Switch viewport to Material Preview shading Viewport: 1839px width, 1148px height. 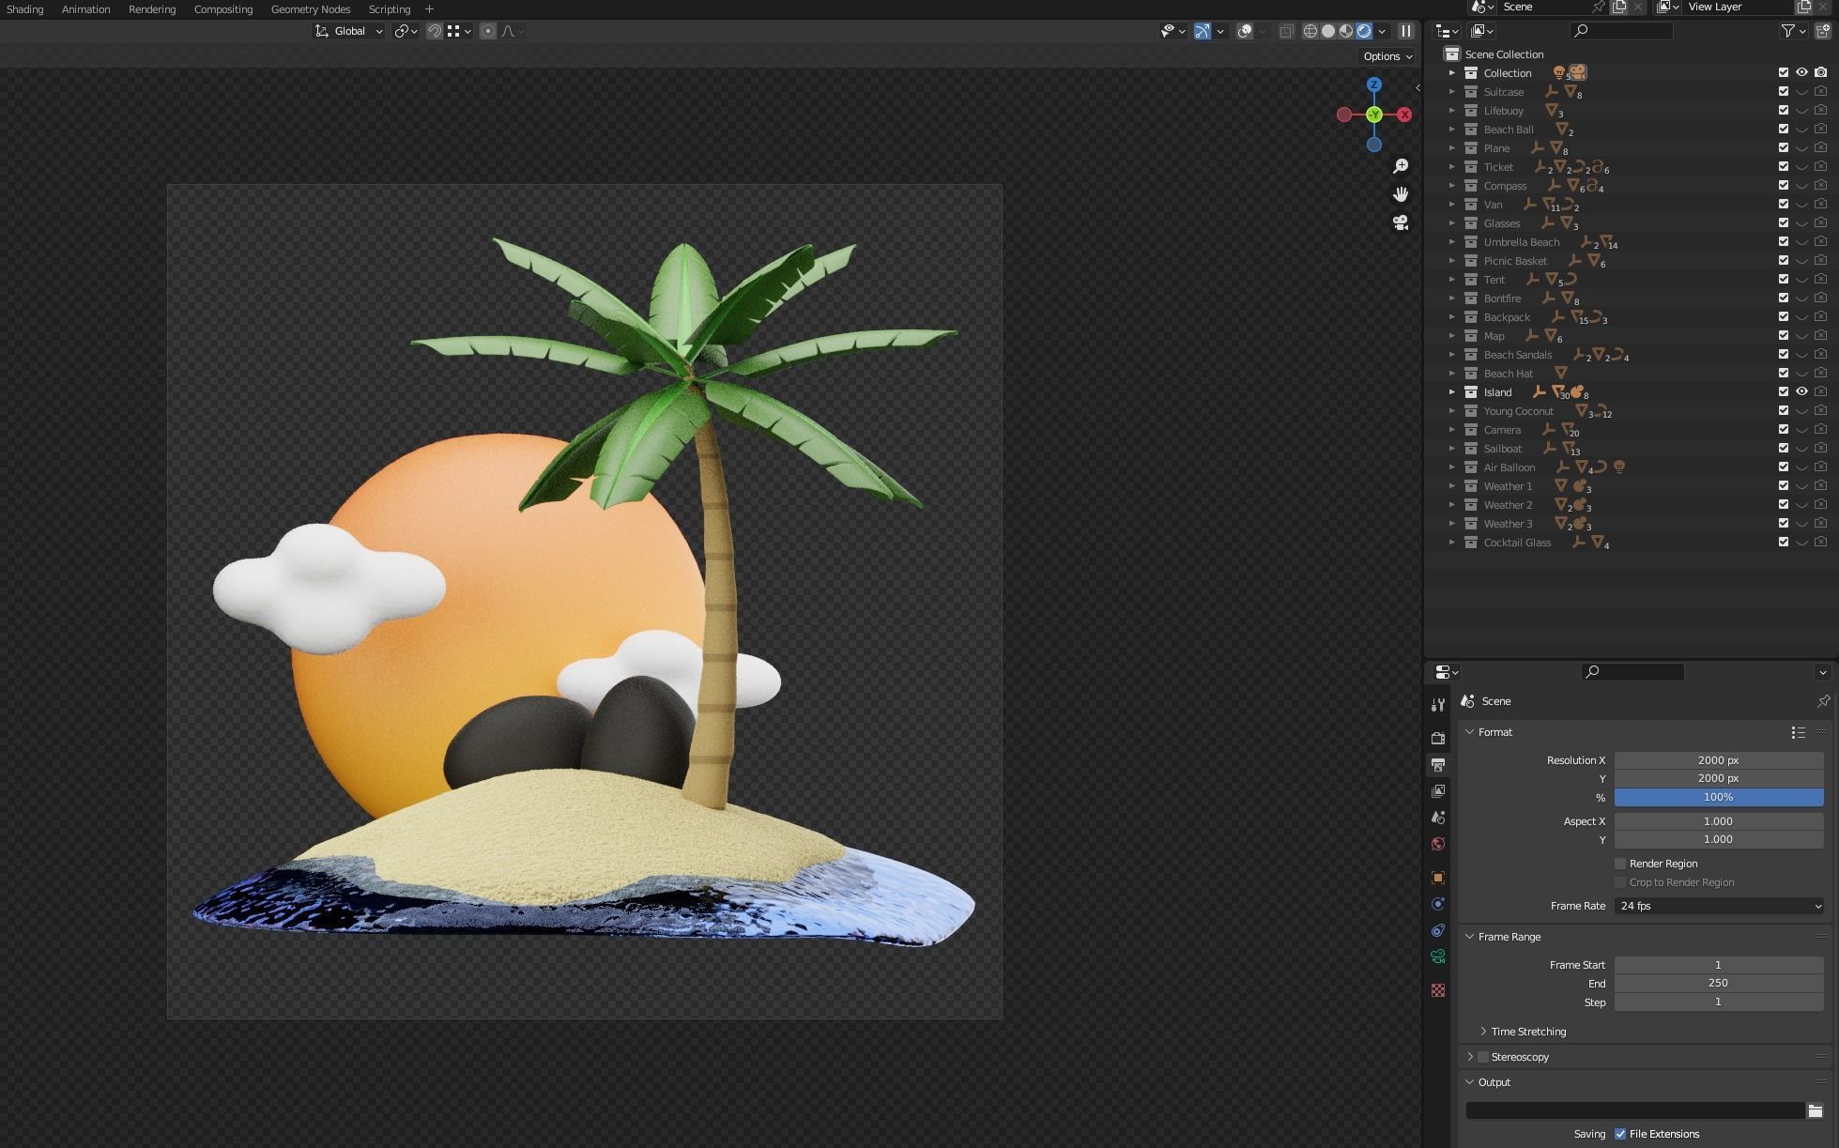pyautogui.click(x=1346, y=31)
